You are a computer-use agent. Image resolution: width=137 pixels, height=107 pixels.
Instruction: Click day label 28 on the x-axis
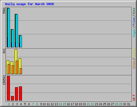click(x=116, y=104)
